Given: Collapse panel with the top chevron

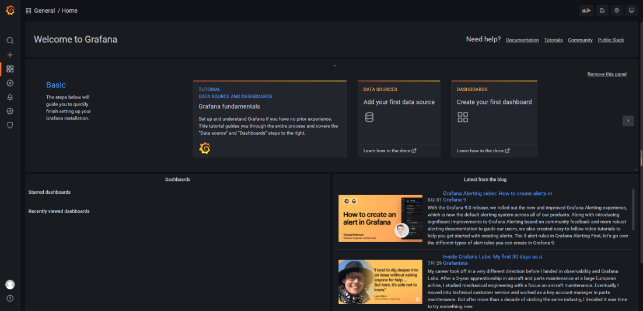Looking at the screenshot, I should point(334,65).
